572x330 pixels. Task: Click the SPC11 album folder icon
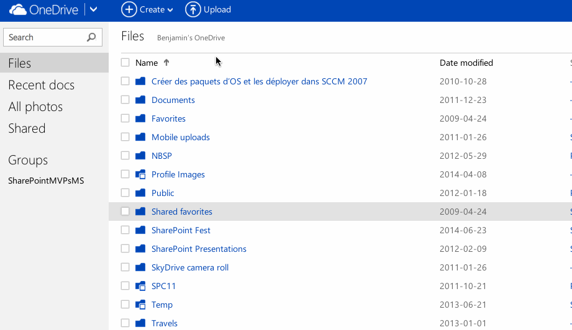[x=140, y=286]
